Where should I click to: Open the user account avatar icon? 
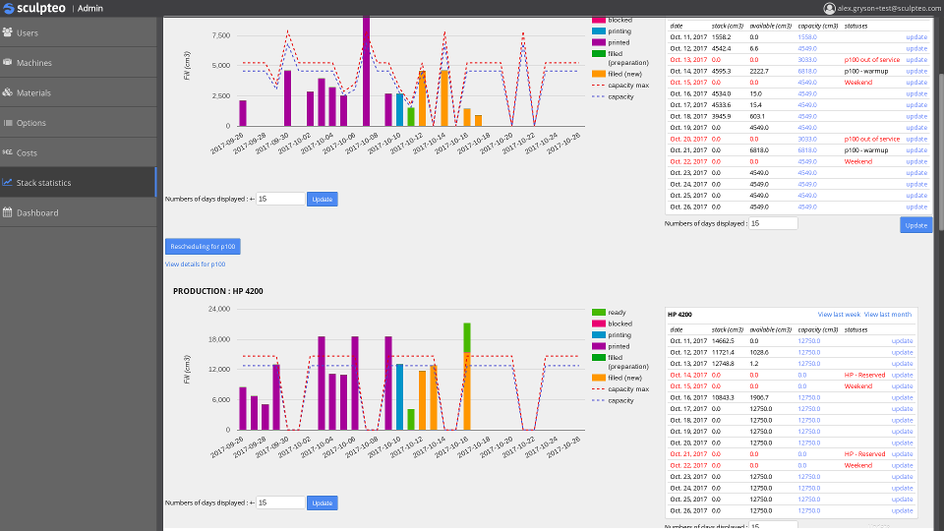[829, 9]
